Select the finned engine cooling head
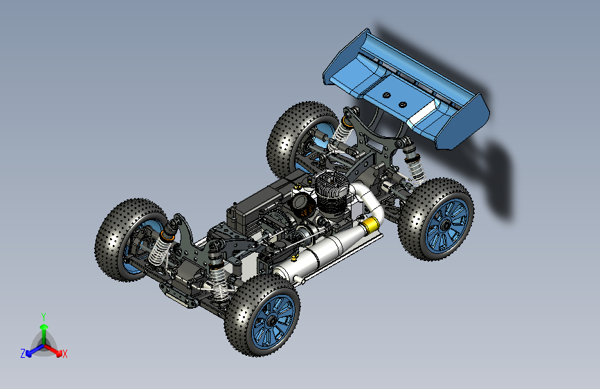The height and width of the screenshot is (389, 600). [x=331, y=186]
